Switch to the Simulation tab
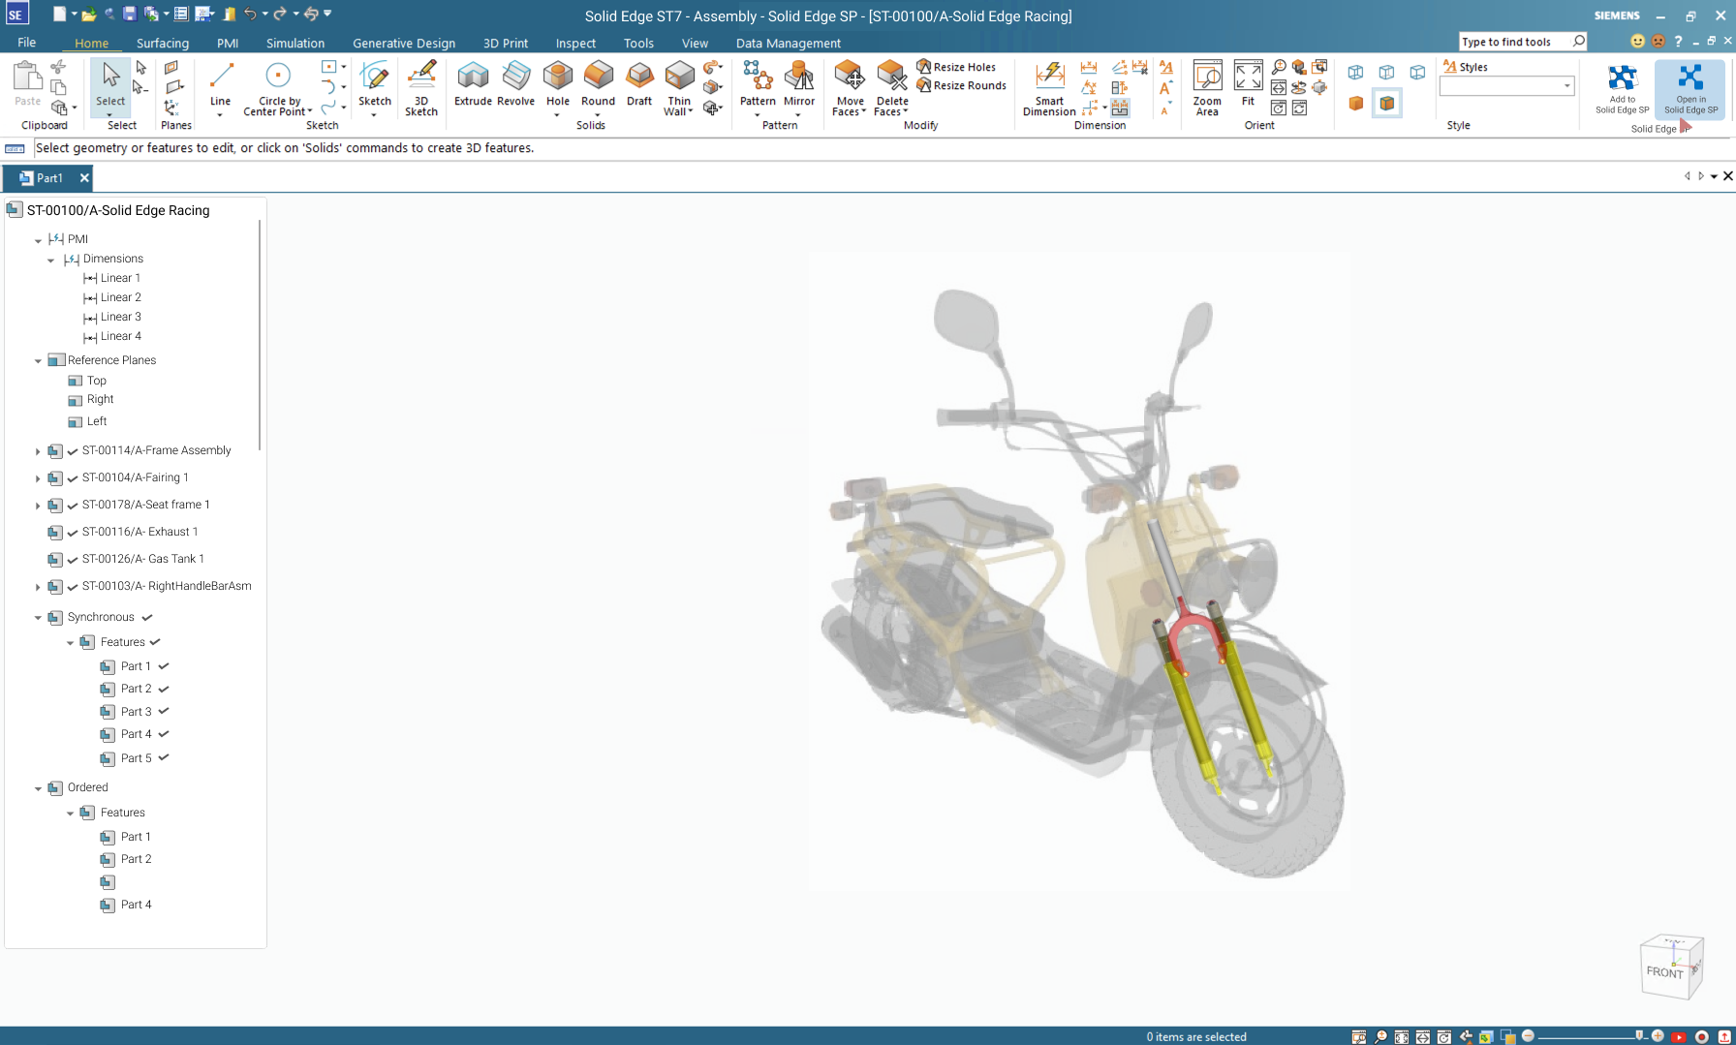This screenshot has width=1736, height=1045. [x=295, y=43]
